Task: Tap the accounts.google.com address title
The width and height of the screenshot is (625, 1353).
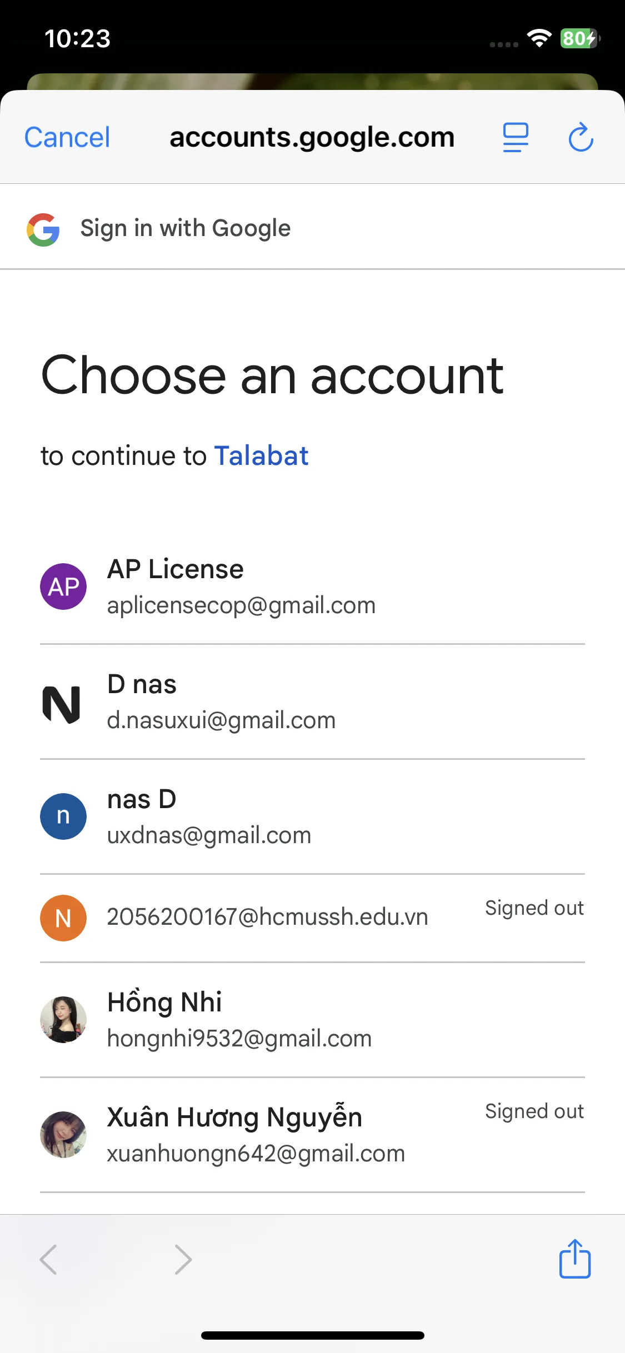Action: pos(312,138)
